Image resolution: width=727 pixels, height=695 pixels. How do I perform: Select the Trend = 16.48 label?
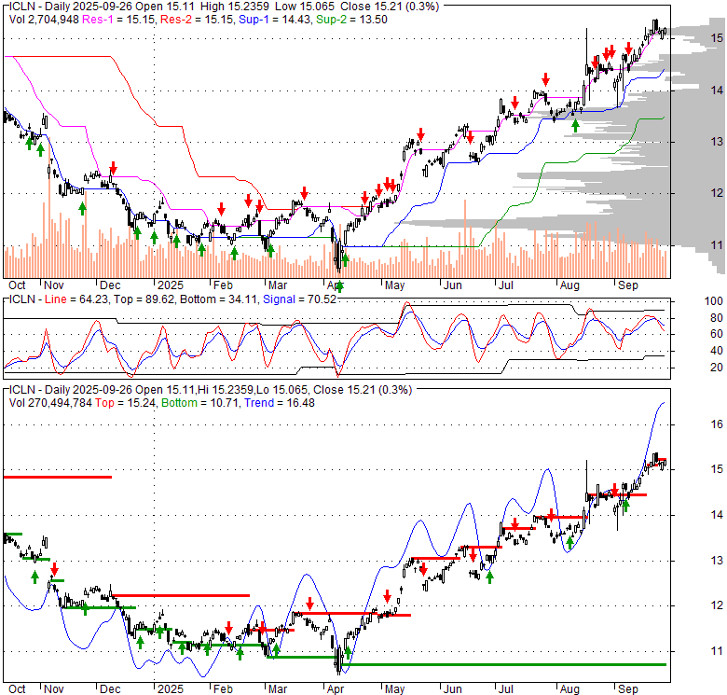tap(280, 403)
